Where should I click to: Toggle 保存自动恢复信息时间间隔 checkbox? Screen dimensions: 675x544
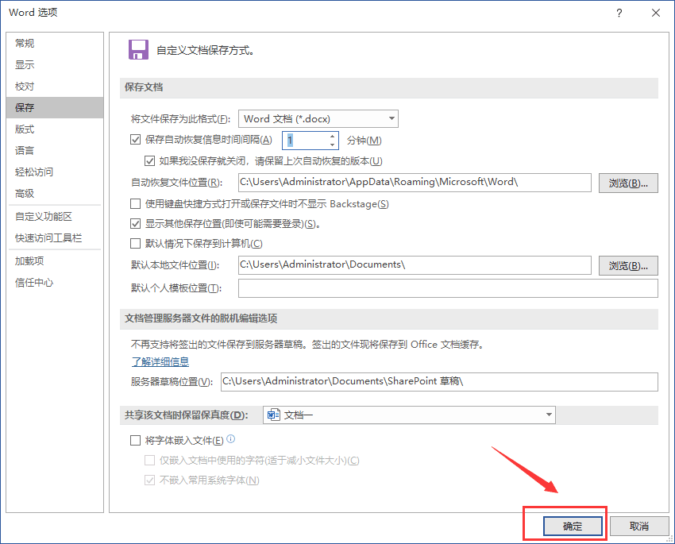tap(135, 140)
